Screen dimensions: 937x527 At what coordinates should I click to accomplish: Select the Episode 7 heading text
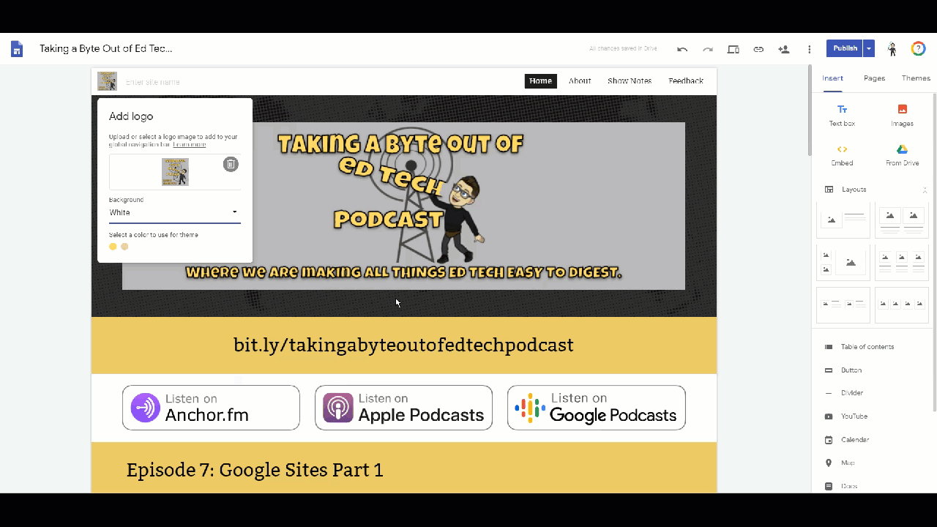click(x=255, y=470)
